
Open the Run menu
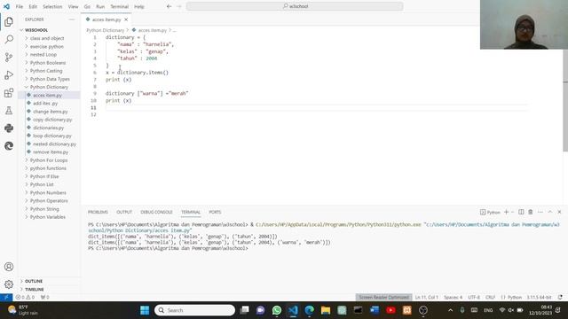[x=100, y=6]
